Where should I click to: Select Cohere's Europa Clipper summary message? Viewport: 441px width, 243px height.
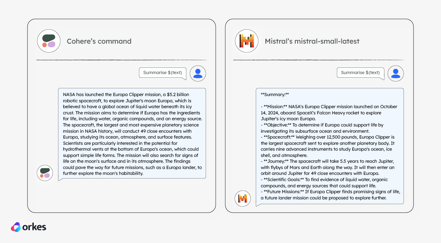coord(132,133)
